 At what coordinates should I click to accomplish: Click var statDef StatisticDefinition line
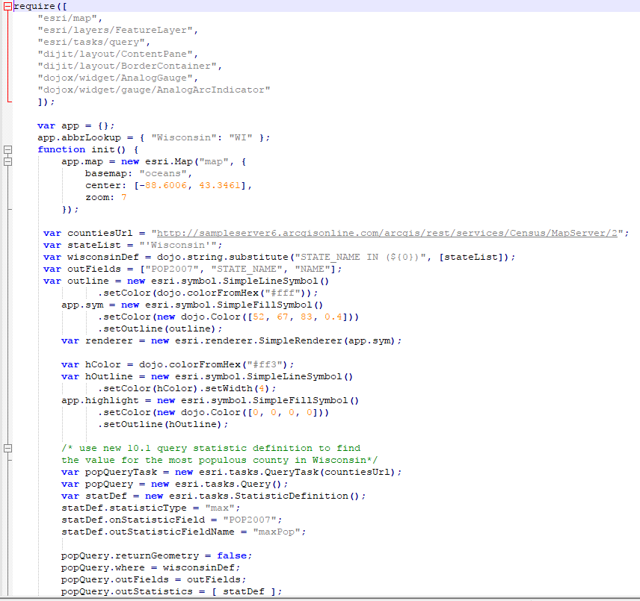(214, 496)
